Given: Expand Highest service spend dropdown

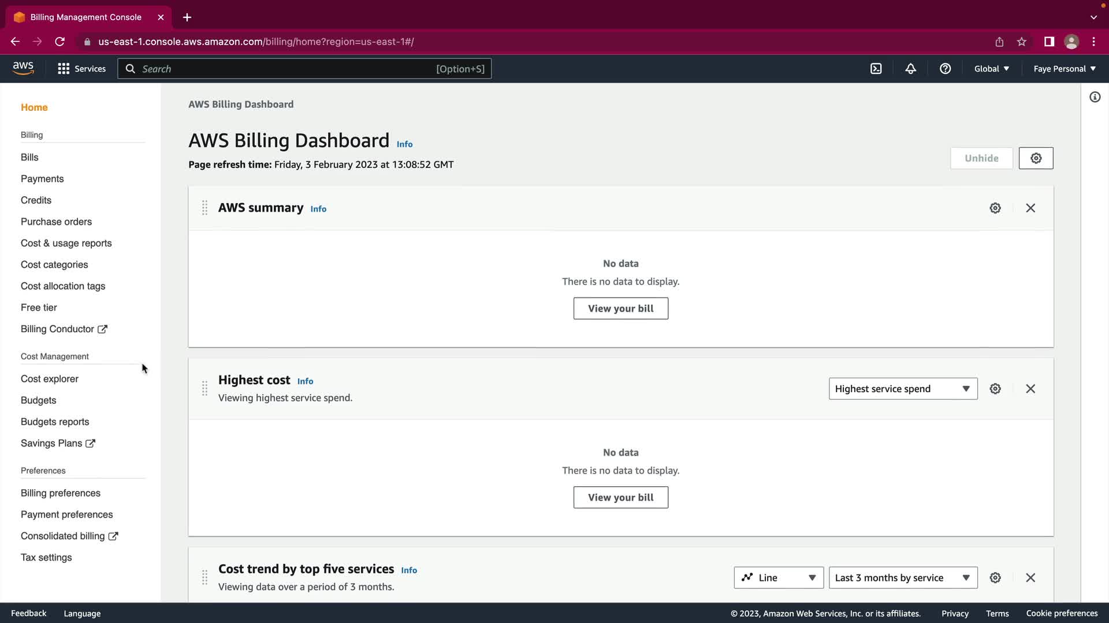Looking at the screenshot, I should (x=903, y=389).
